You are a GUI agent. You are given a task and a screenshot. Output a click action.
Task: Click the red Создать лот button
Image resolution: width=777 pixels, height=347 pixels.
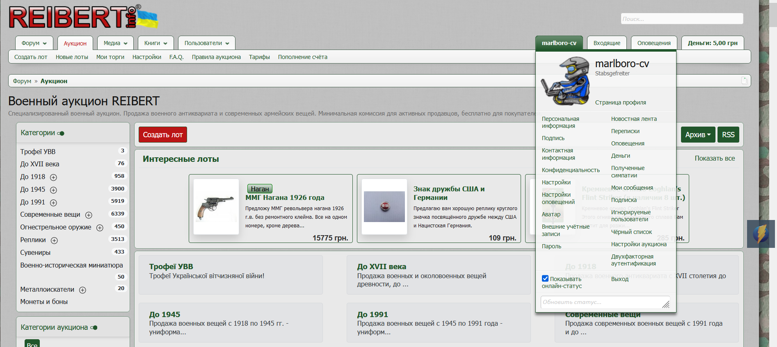click(x=163, y=135)
